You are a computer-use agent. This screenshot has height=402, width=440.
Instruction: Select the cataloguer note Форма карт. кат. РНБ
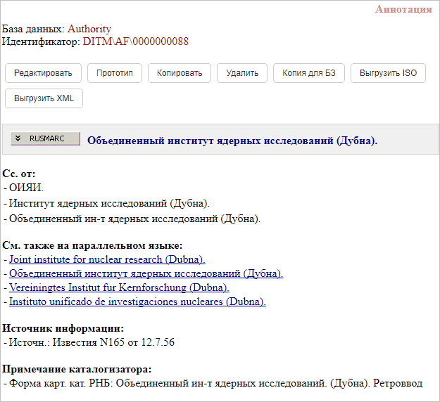[215, 383]
